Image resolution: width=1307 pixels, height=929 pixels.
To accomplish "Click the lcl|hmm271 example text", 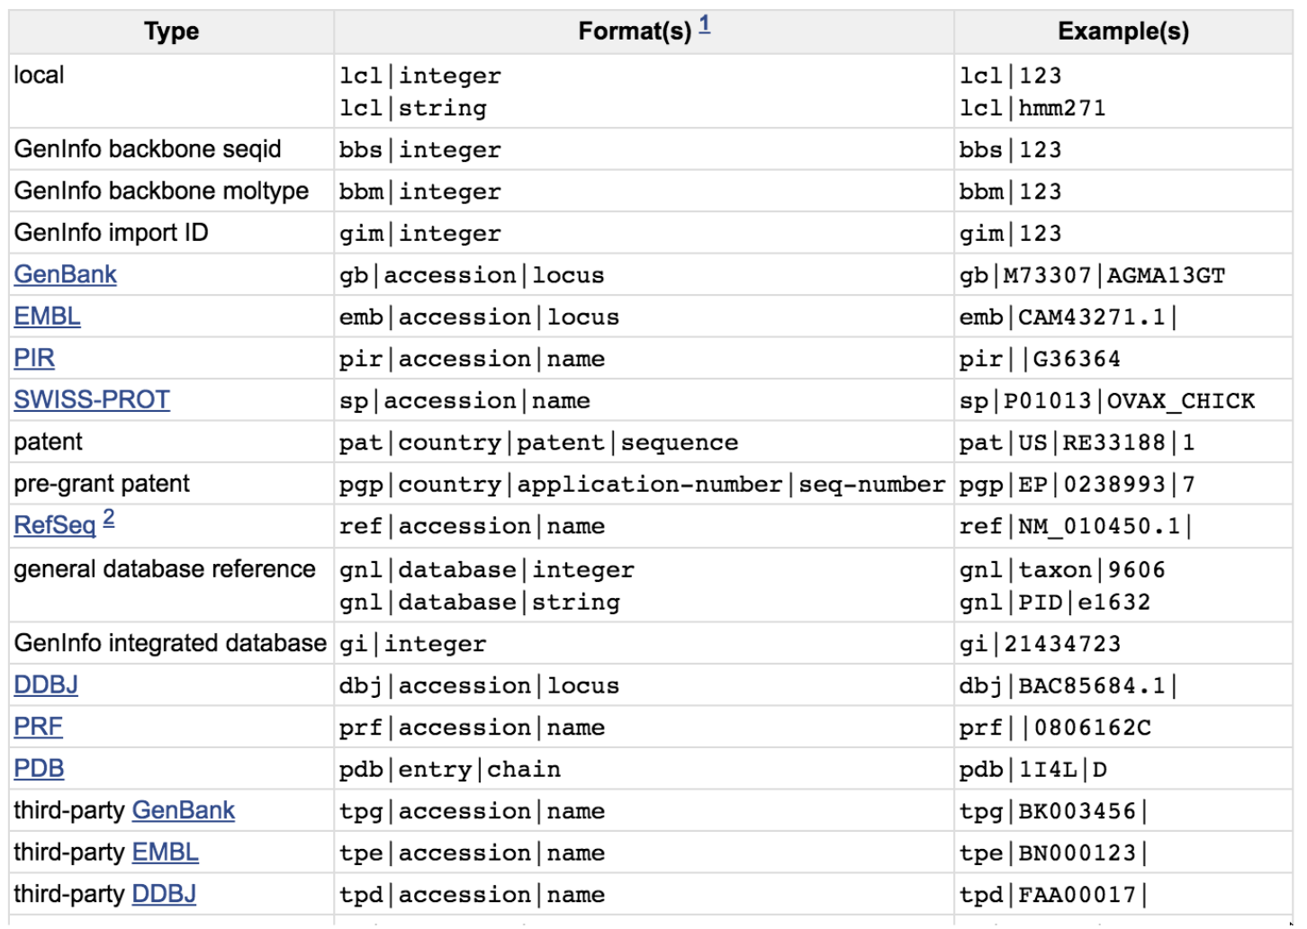I will (x=1032, y=109).
